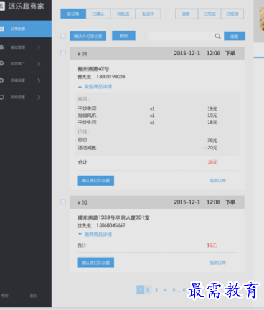This screenshot has width=264, height=310.
Task: Click the total price 36元
Action: pyautogui.click(x=212, y=140)
